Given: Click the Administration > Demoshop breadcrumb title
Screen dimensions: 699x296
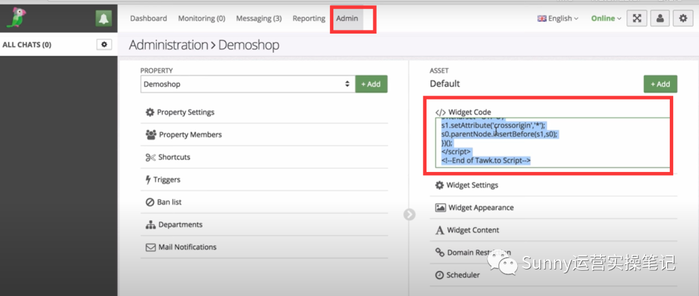Looking at the screenshot, I should click(x=204, y=45).
